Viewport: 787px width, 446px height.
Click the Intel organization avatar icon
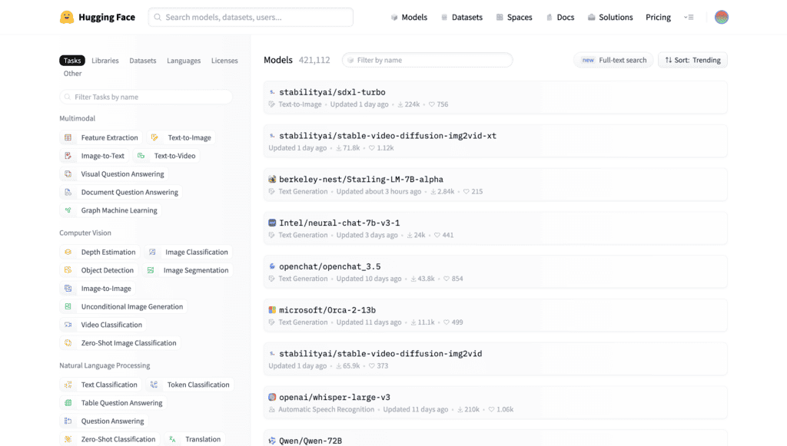tap(272, 223)
